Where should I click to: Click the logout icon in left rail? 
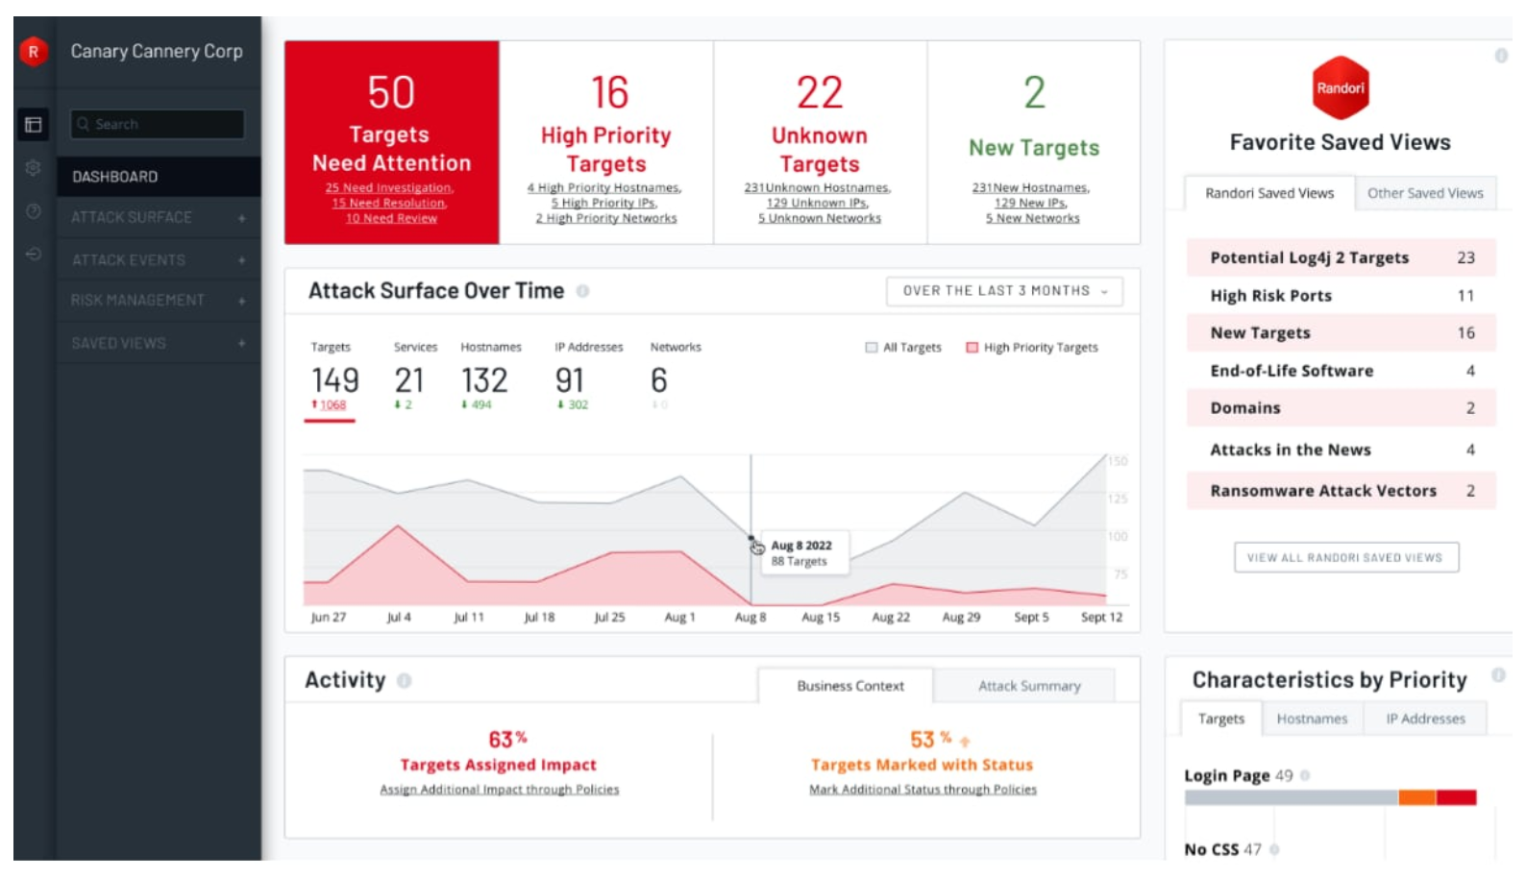(x=34, y=255)
